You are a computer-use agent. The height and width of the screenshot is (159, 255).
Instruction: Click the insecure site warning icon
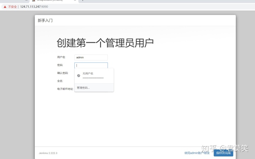pyautogui.click(x=5, y=7)
